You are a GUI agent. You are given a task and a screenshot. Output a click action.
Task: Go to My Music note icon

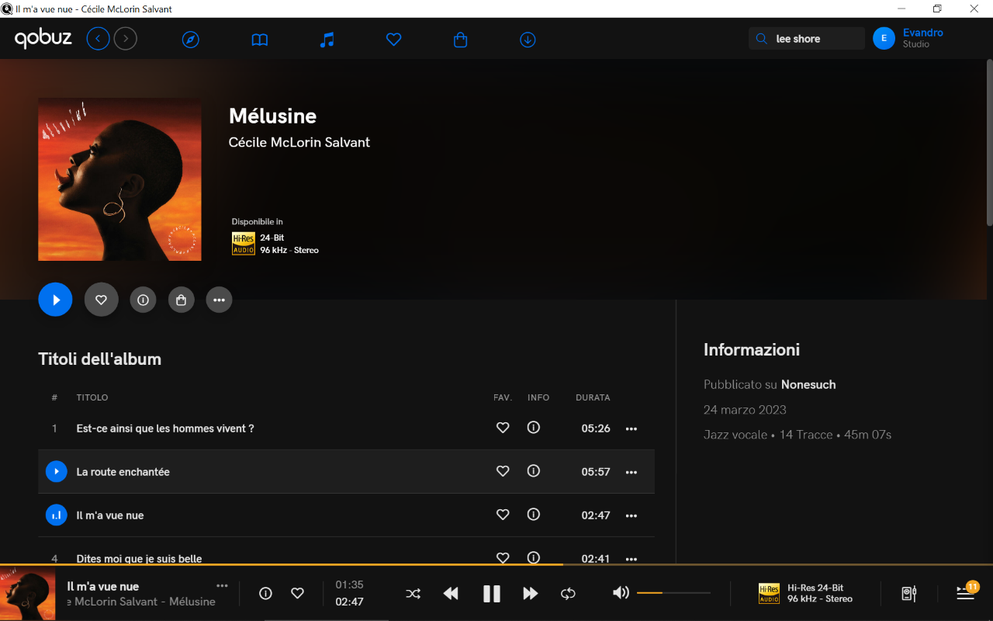(327, 40)
